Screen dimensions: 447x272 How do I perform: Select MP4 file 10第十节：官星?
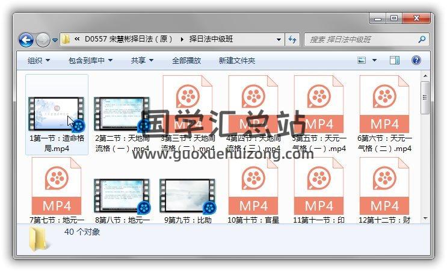click(253, 190)
